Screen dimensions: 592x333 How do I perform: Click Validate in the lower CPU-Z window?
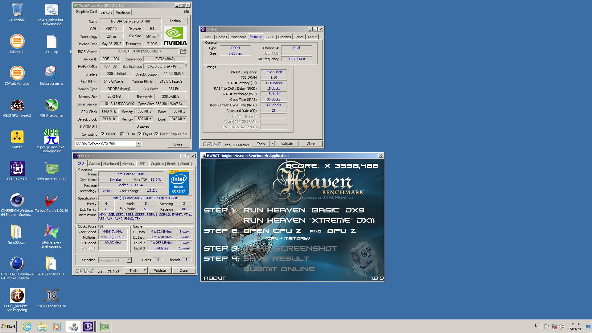click(160, 270)
